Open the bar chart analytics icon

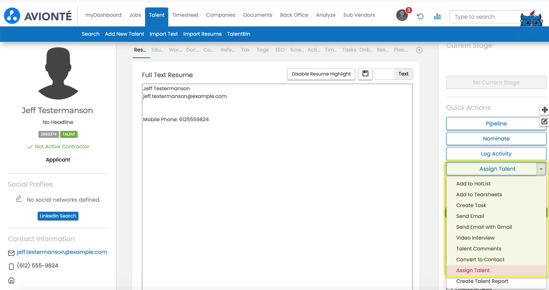click(437, 16)
